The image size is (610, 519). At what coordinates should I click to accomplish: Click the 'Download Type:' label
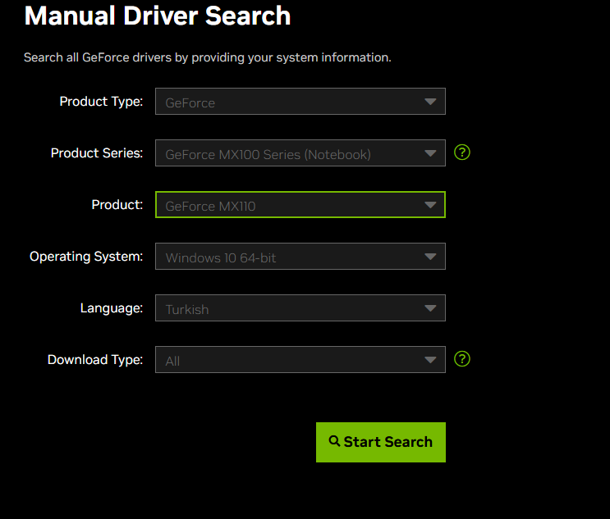point(95,360)
